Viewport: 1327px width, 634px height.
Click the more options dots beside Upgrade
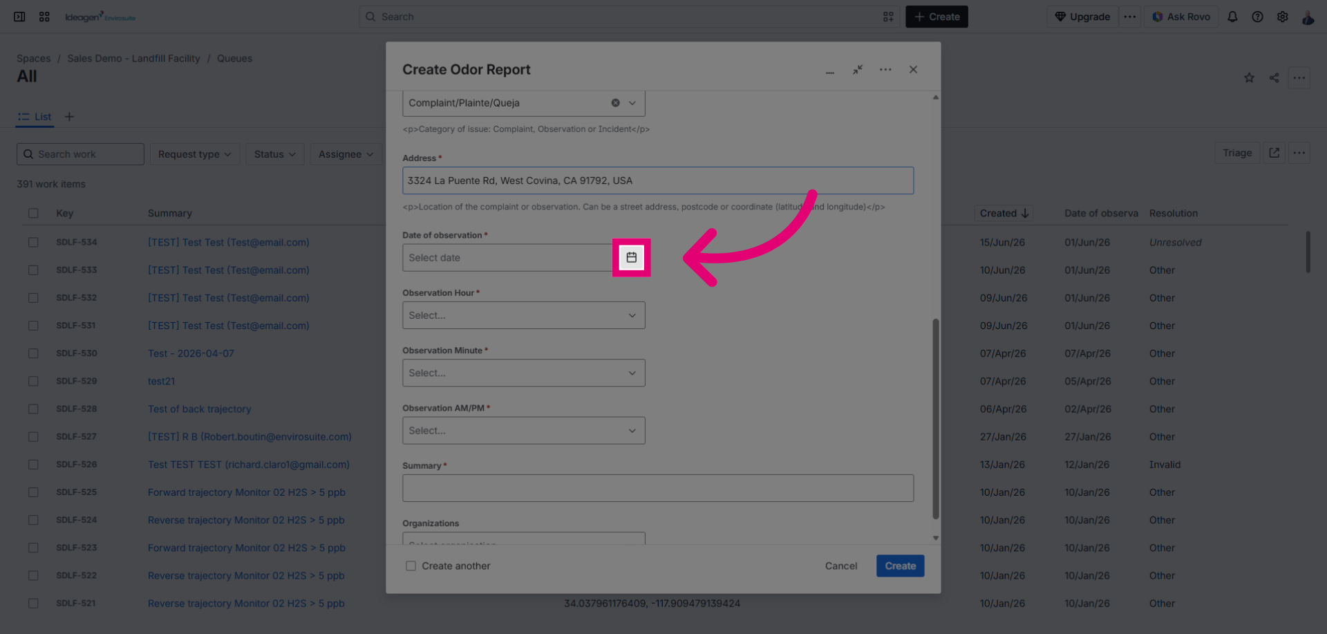(1130, 17)
